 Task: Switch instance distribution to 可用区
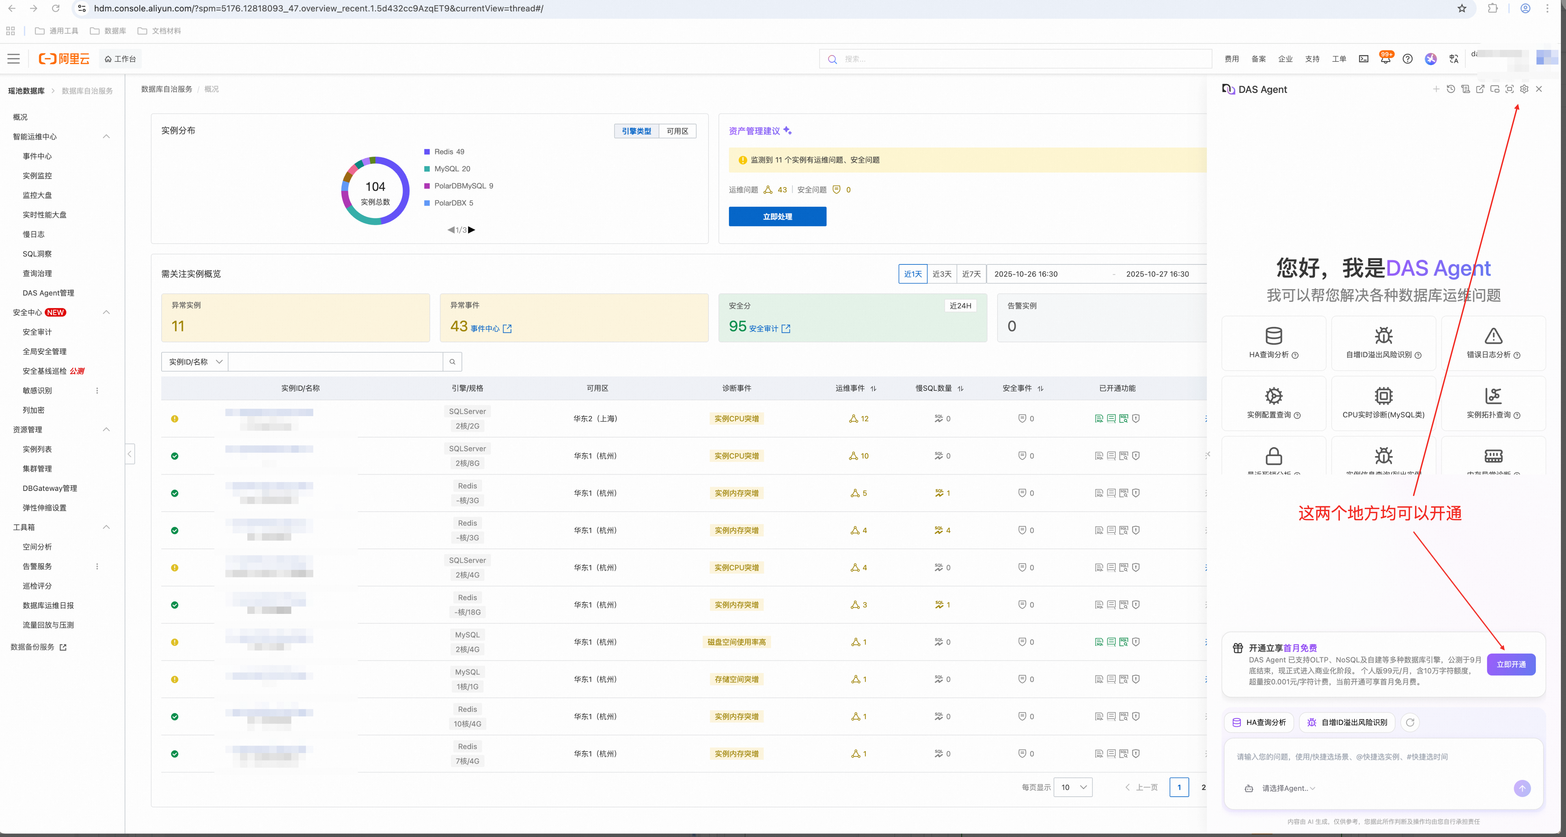click(677, 131)
